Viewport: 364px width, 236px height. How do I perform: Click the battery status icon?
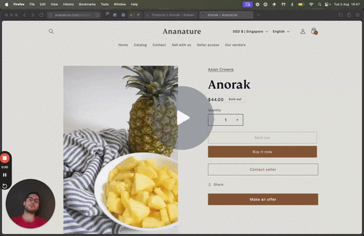301,5
